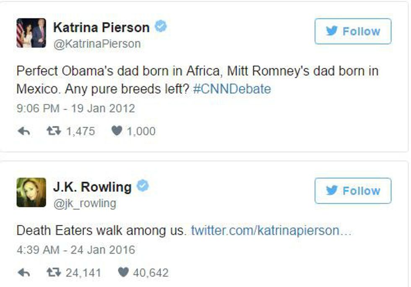Viewport: 411px width, 287px height.
Task: Click the J.K. Rowling display name
Action: click(x=92, y=186)
